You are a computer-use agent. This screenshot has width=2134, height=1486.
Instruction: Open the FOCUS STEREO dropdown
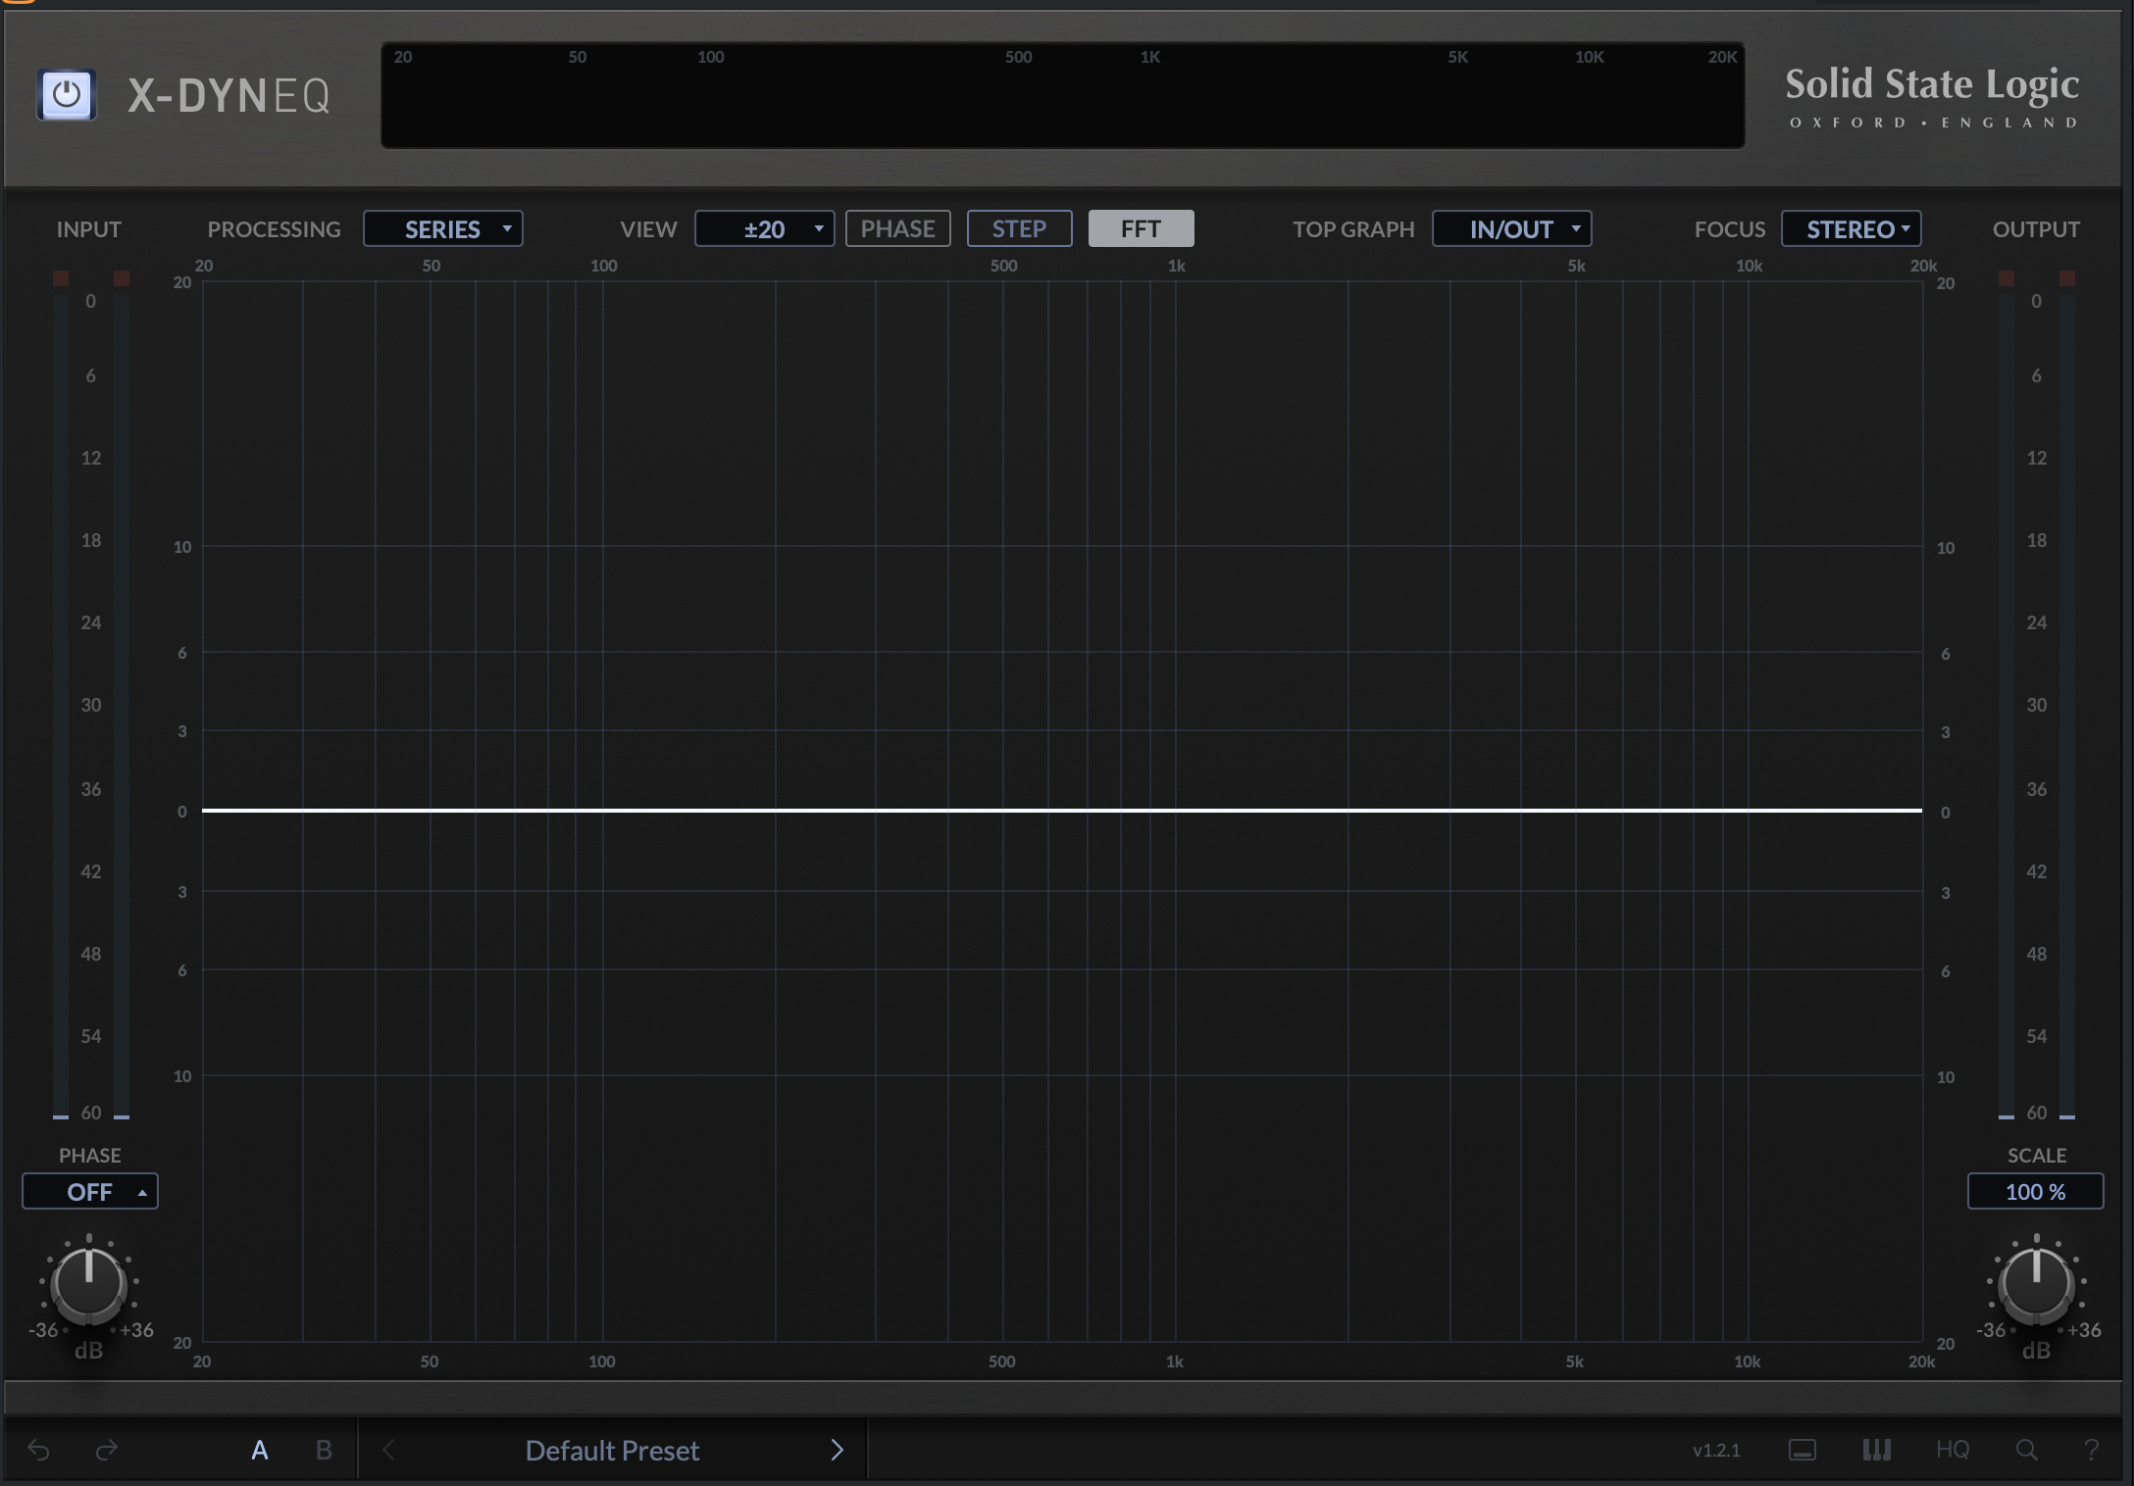pyautogui.click(x=1851, y=228)
